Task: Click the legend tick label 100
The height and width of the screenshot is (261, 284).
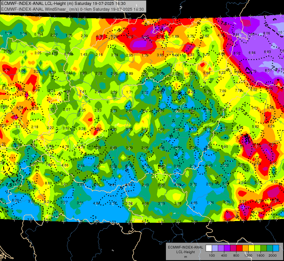Action: tap(212, 255)
